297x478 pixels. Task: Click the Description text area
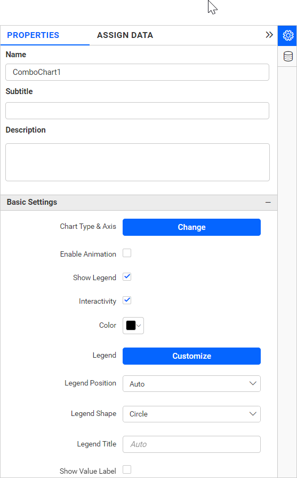coord(138,162)
